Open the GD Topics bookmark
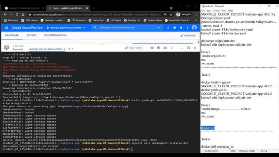The height and width of the screenshot is (157, 279). (x=114, y=20)
